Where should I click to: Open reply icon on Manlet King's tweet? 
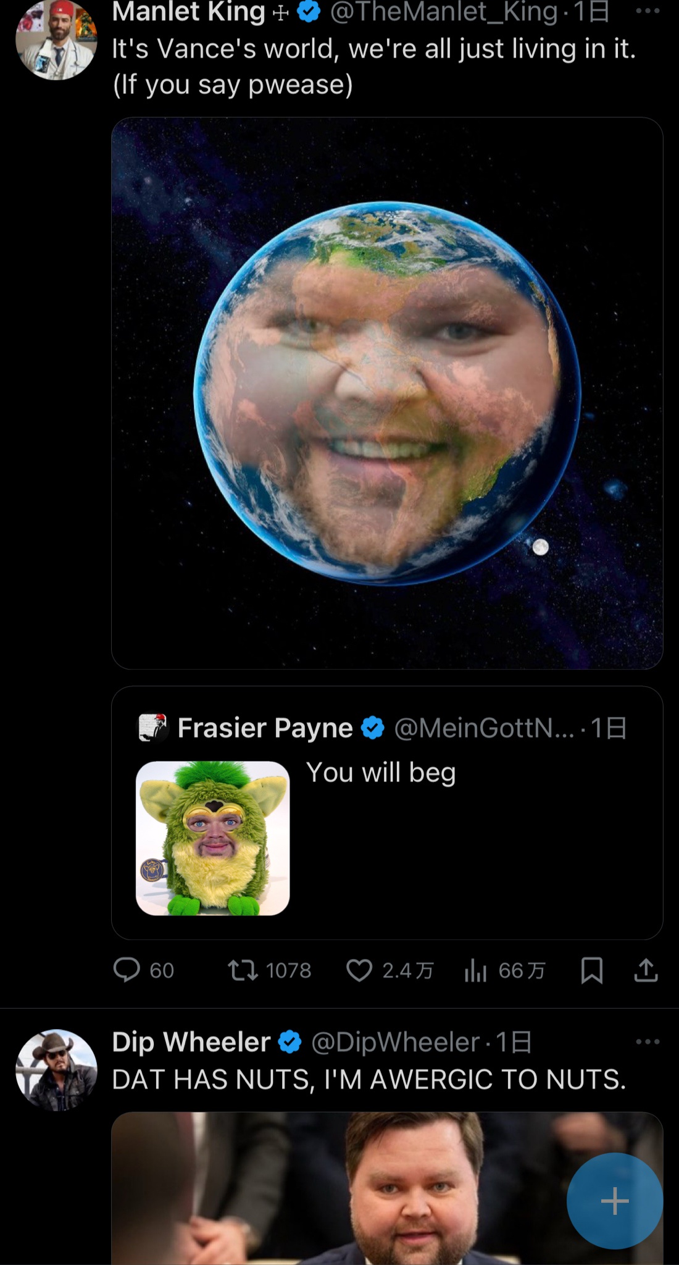(127, 970)
